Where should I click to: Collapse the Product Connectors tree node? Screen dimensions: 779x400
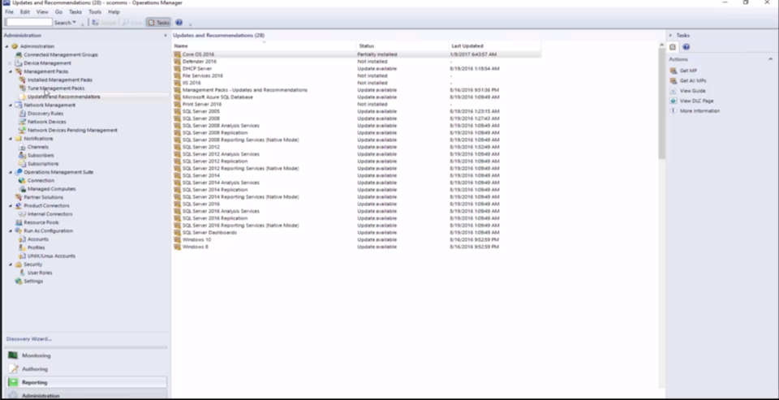[10, 206]
